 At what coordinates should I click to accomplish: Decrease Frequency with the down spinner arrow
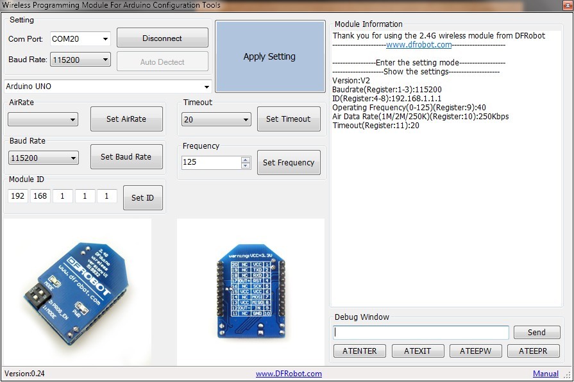coord(246,165)
